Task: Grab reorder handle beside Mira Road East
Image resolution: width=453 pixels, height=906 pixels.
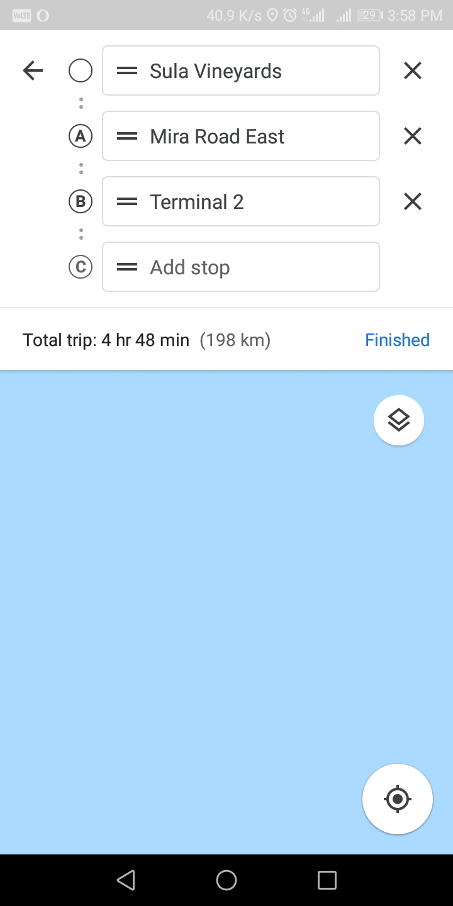Action: click(127, 137)
